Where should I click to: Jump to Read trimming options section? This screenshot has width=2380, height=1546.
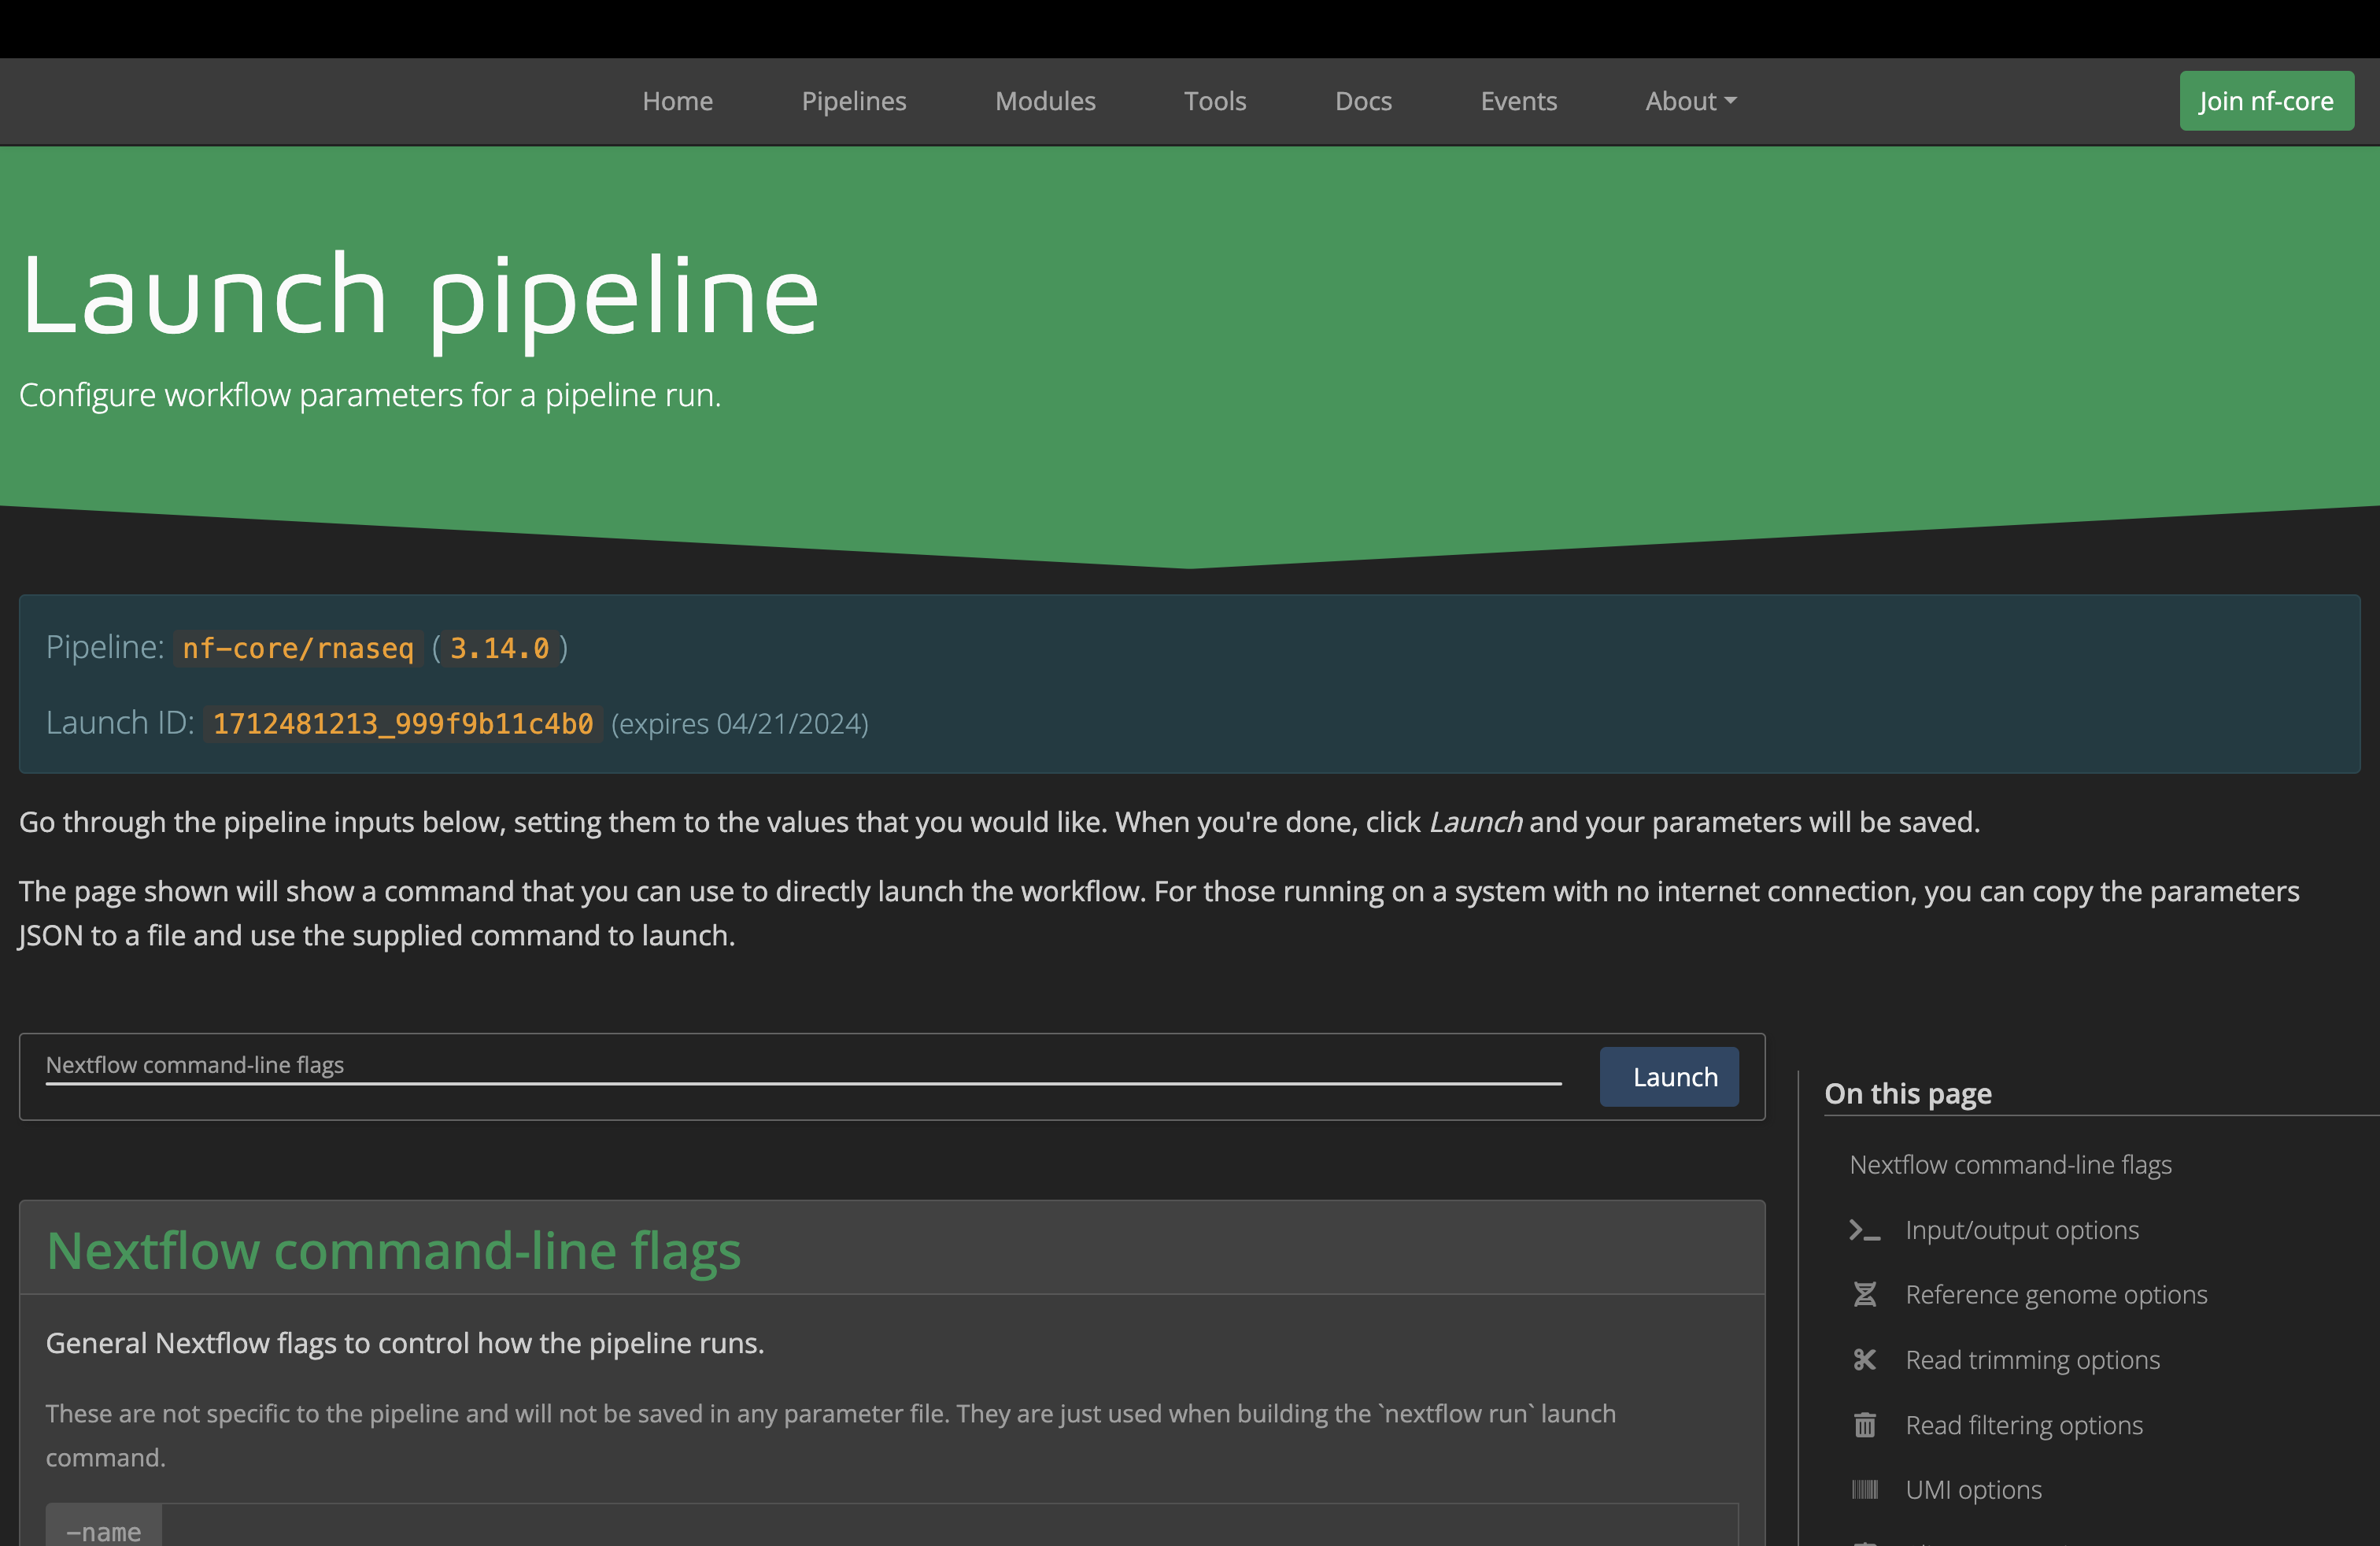coord(2032,1360)
